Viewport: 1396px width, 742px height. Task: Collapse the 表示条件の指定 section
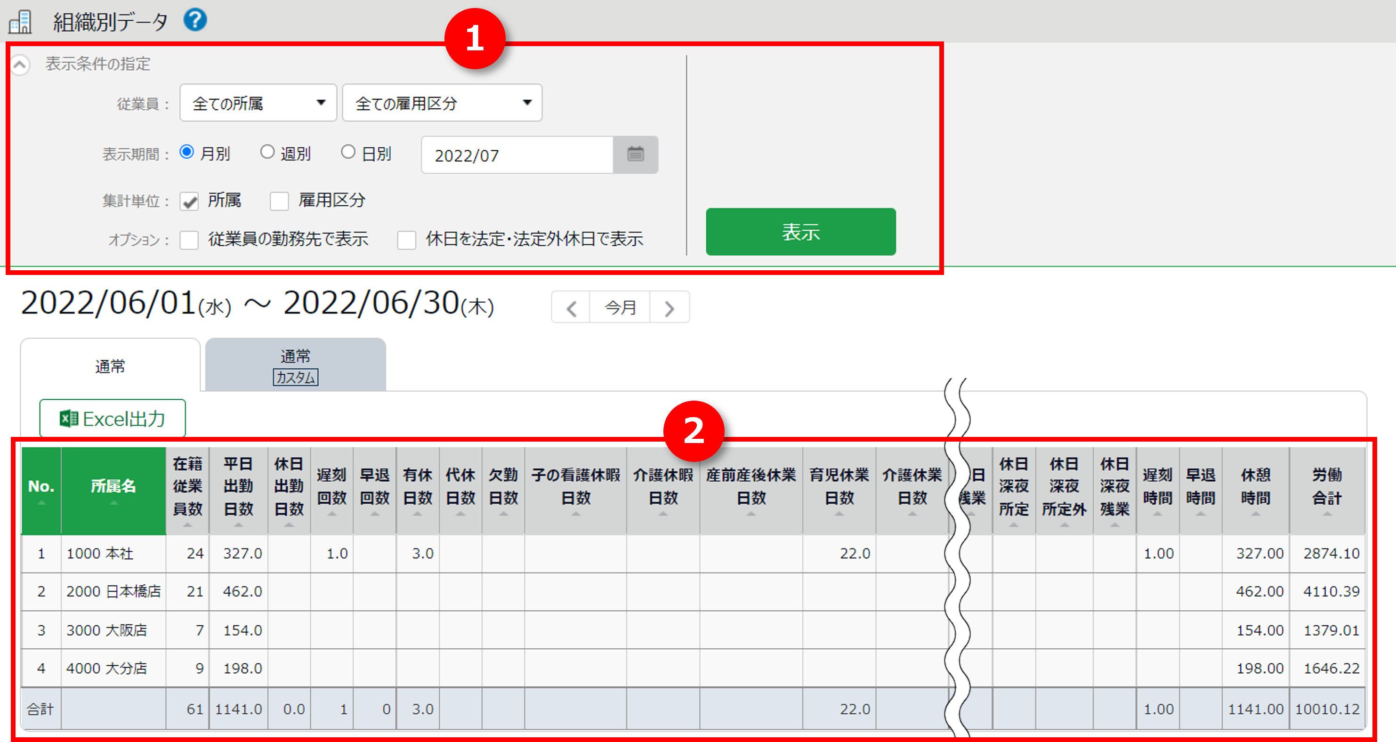coord(20,65)
